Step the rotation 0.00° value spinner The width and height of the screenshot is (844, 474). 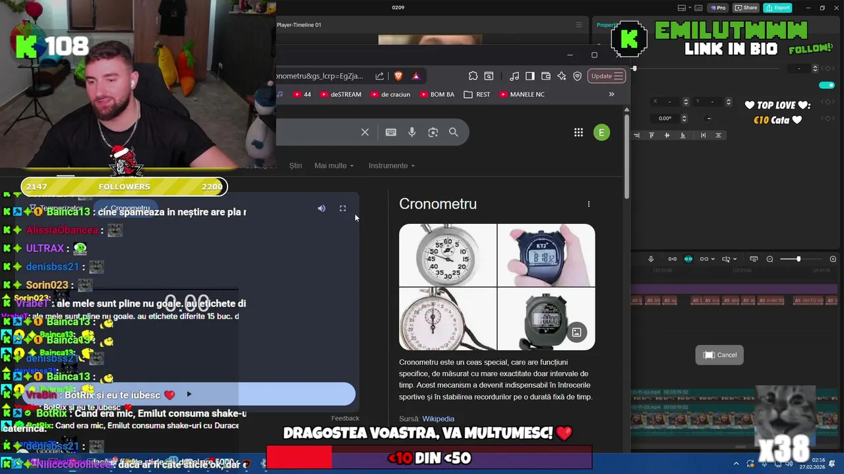pos(684,118)
